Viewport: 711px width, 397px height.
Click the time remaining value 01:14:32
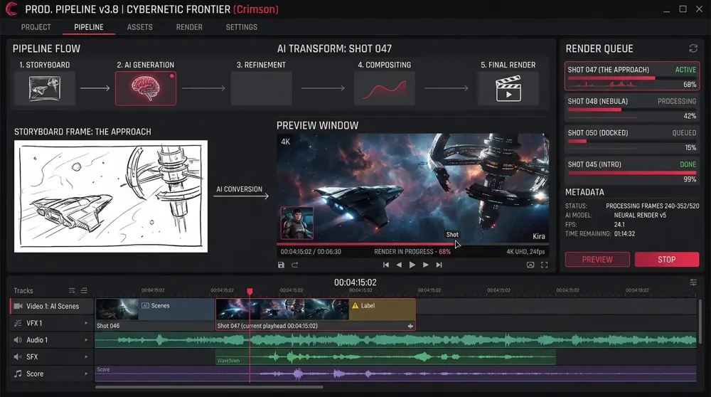624,234
